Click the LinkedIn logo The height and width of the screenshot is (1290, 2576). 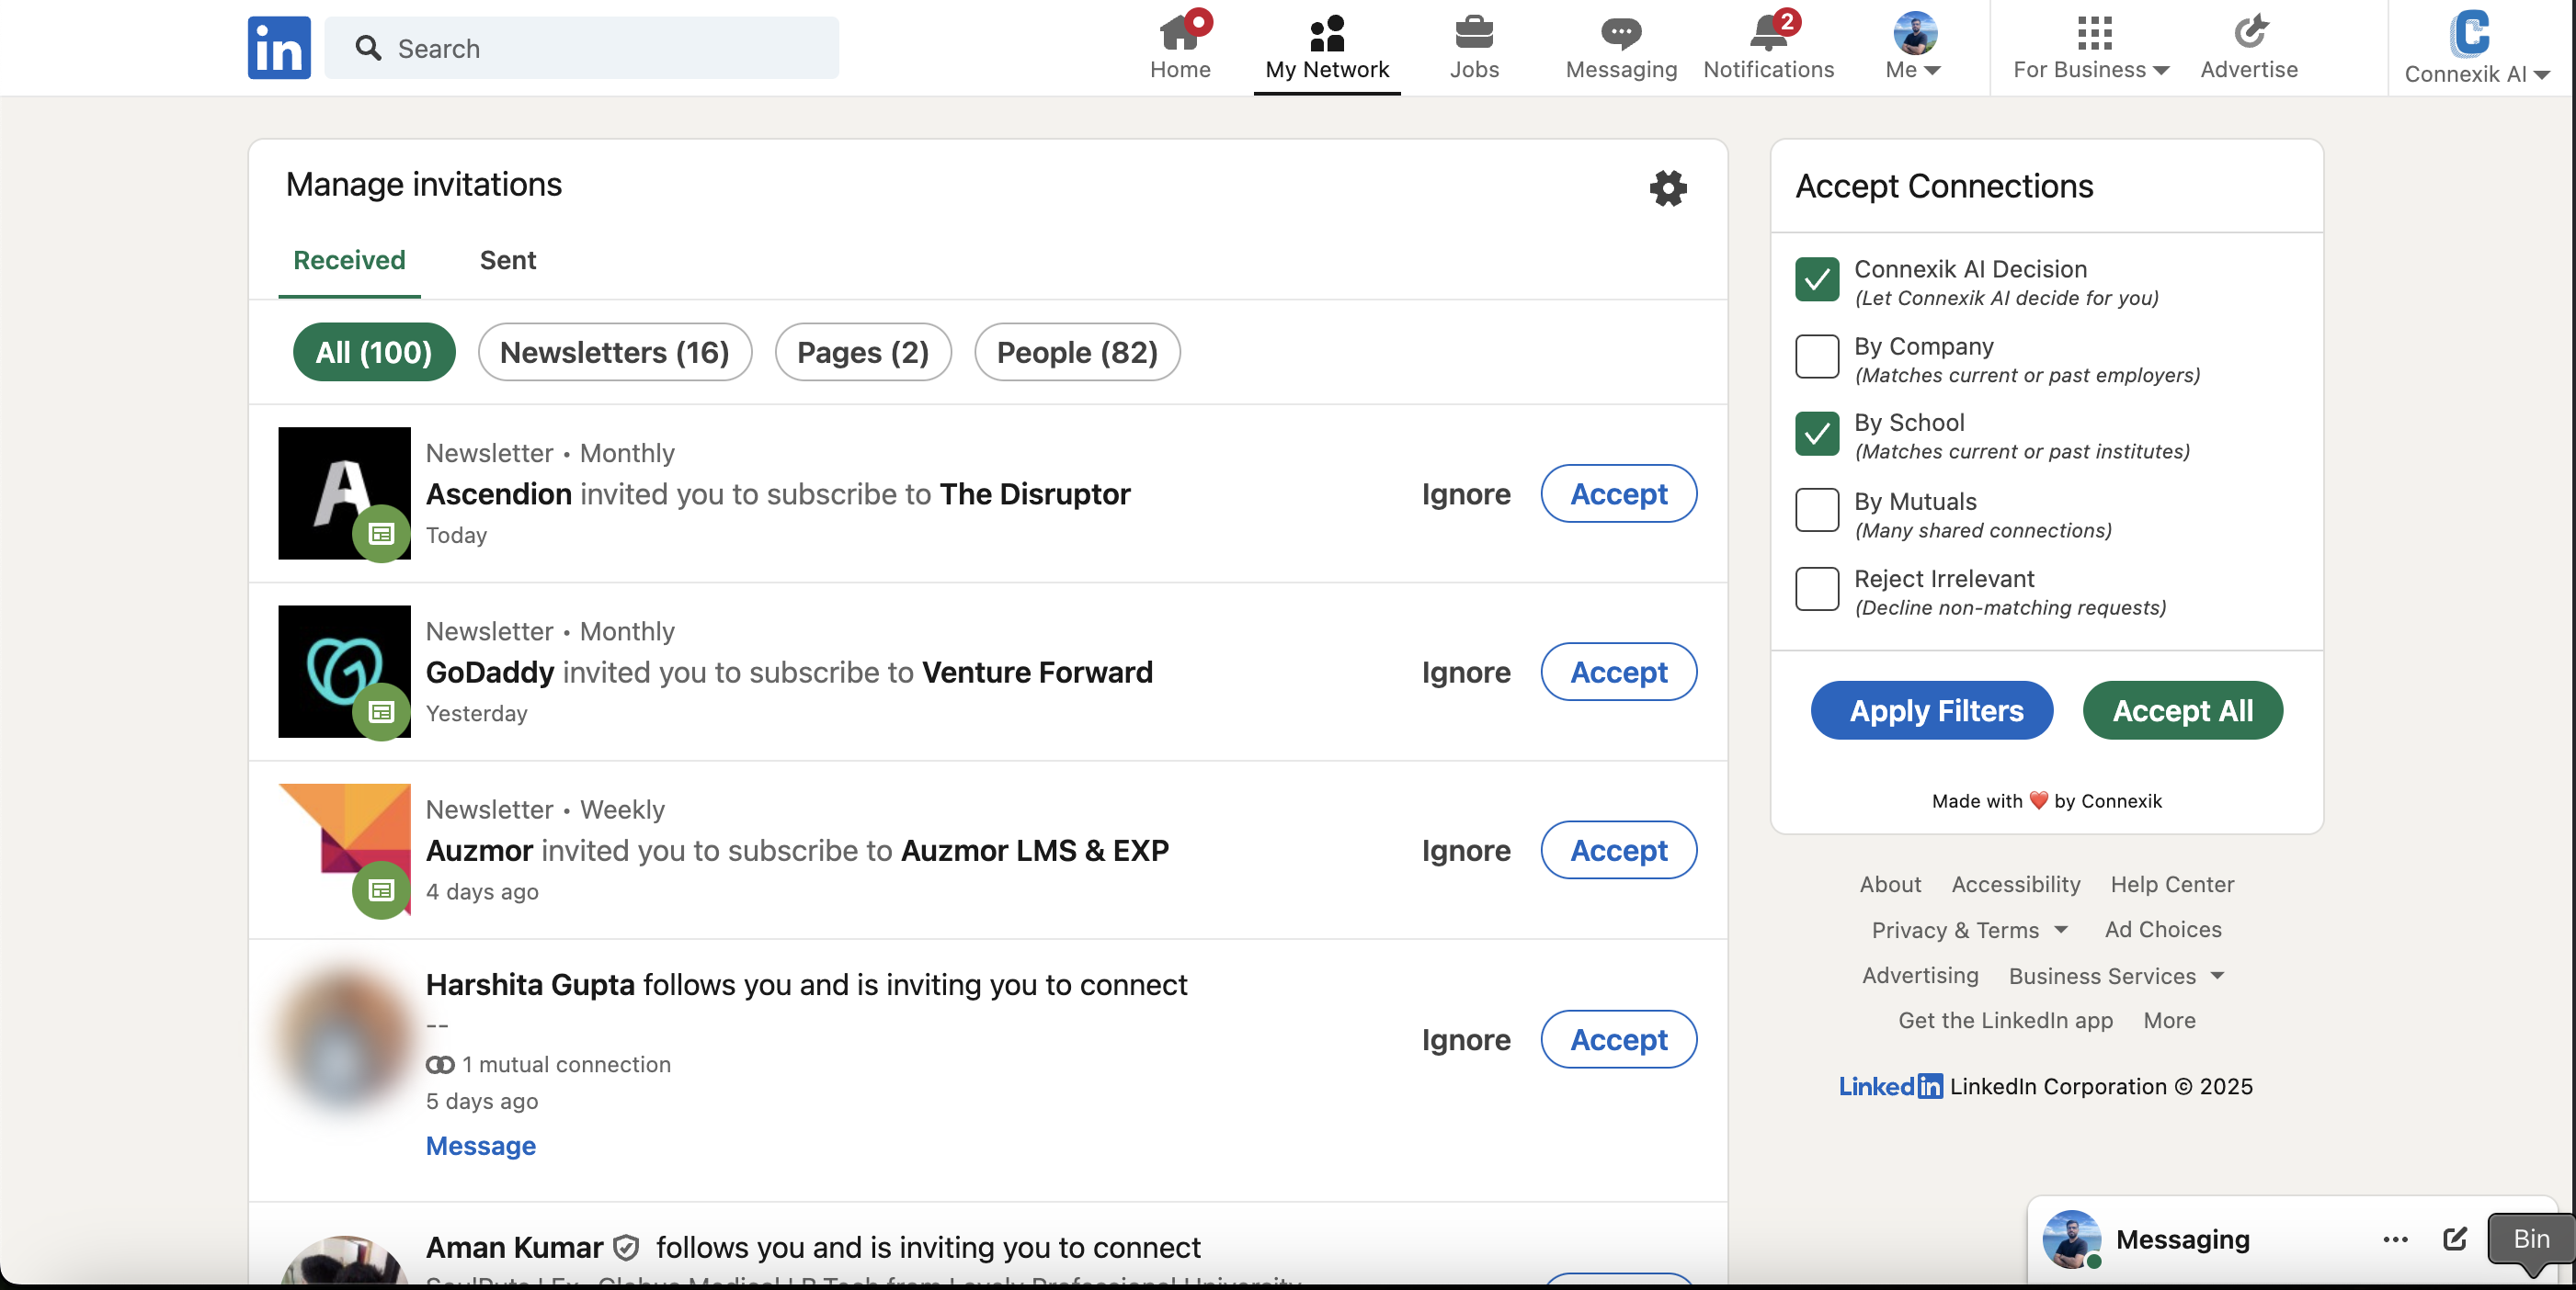point(279,47)
